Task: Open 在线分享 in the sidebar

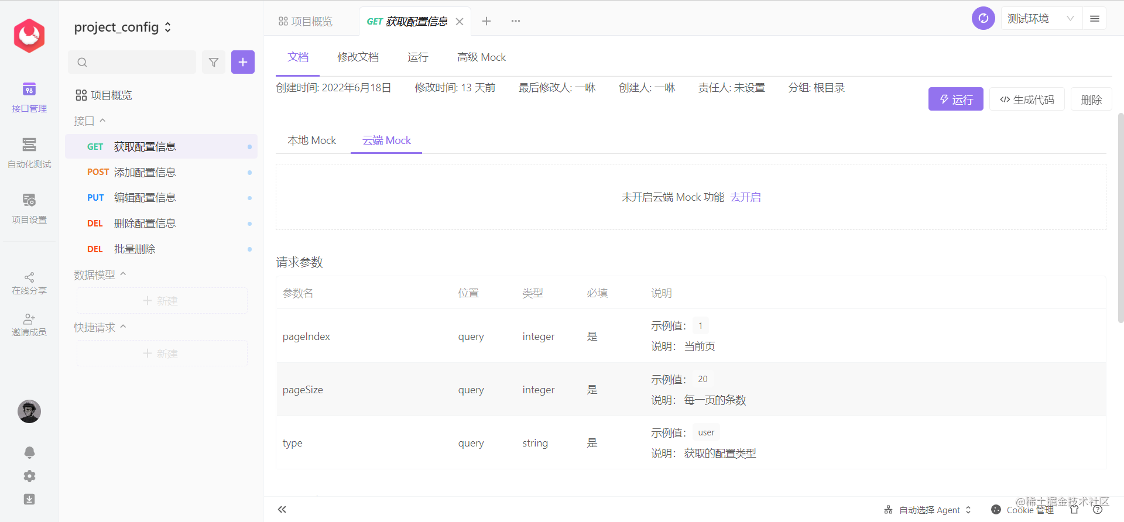Action: [29, 283]
